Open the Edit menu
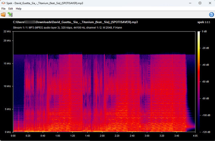 [x=11, y=9]
